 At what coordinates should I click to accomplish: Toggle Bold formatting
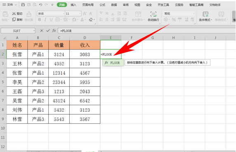click(40, 19)
